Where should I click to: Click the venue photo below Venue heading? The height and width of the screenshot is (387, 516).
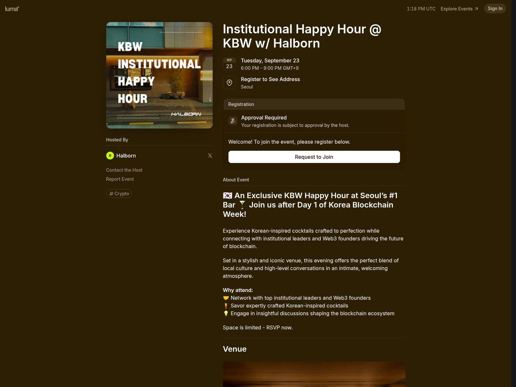point(314,374)
